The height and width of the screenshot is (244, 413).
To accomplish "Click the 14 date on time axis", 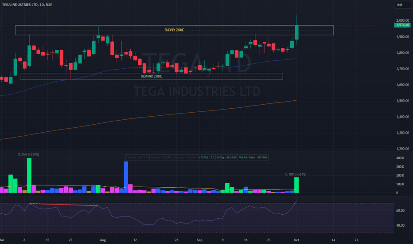I will (x=333, y=240).
